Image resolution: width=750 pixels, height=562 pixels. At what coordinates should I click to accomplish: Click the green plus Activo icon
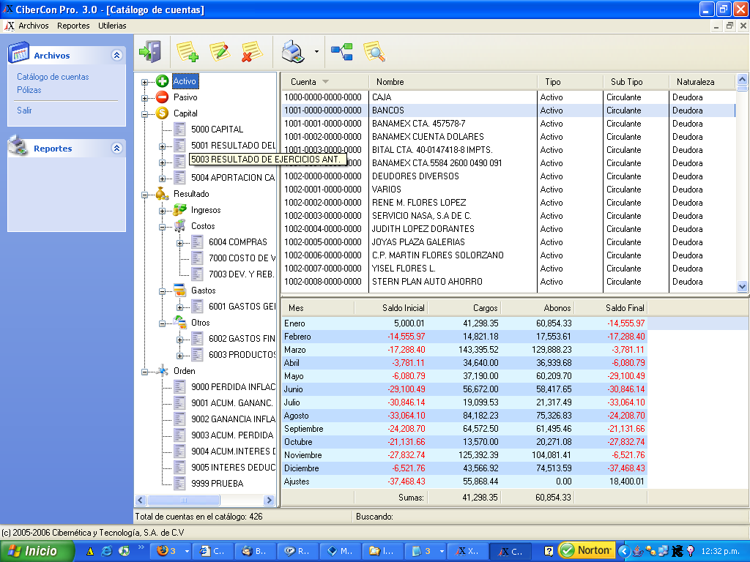[162, 81]
